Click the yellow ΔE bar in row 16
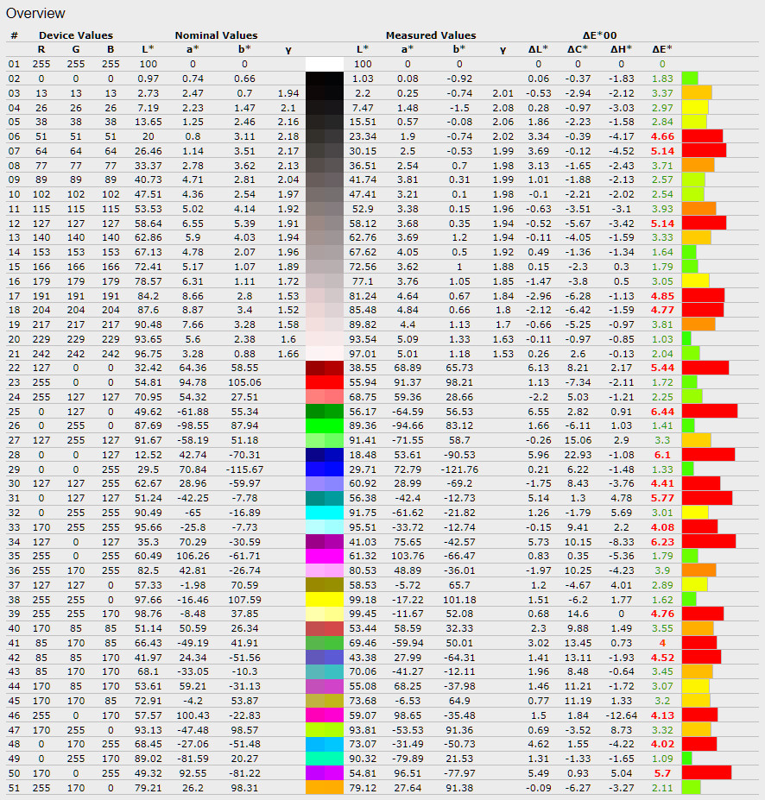This screenshot has height=800, width=765. [695, 280]
